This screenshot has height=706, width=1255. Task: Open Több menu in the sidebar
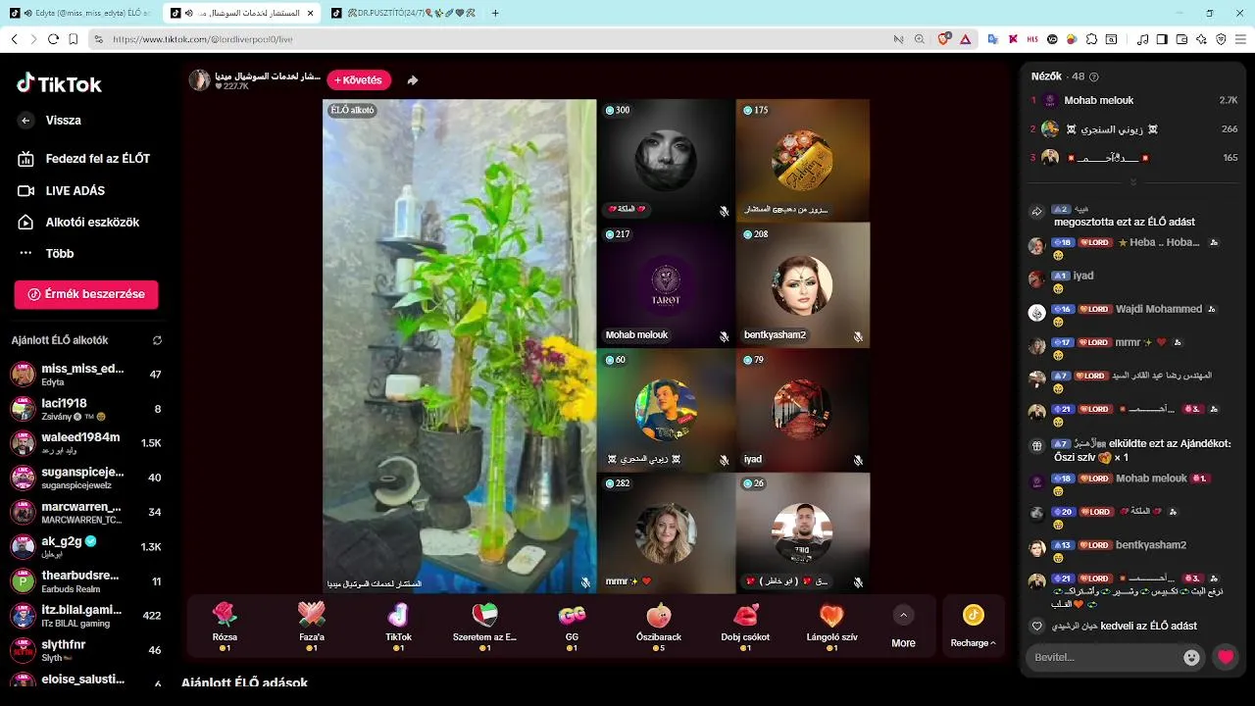pyautogui.click(x=59, y=253)
